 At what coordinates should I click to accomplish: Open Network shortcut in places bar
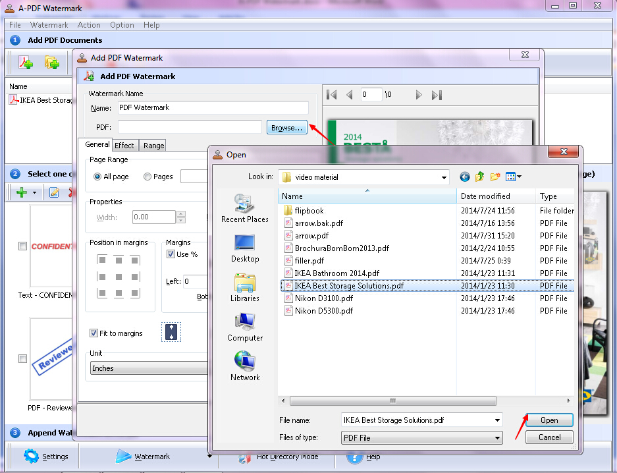coord(245,366)
